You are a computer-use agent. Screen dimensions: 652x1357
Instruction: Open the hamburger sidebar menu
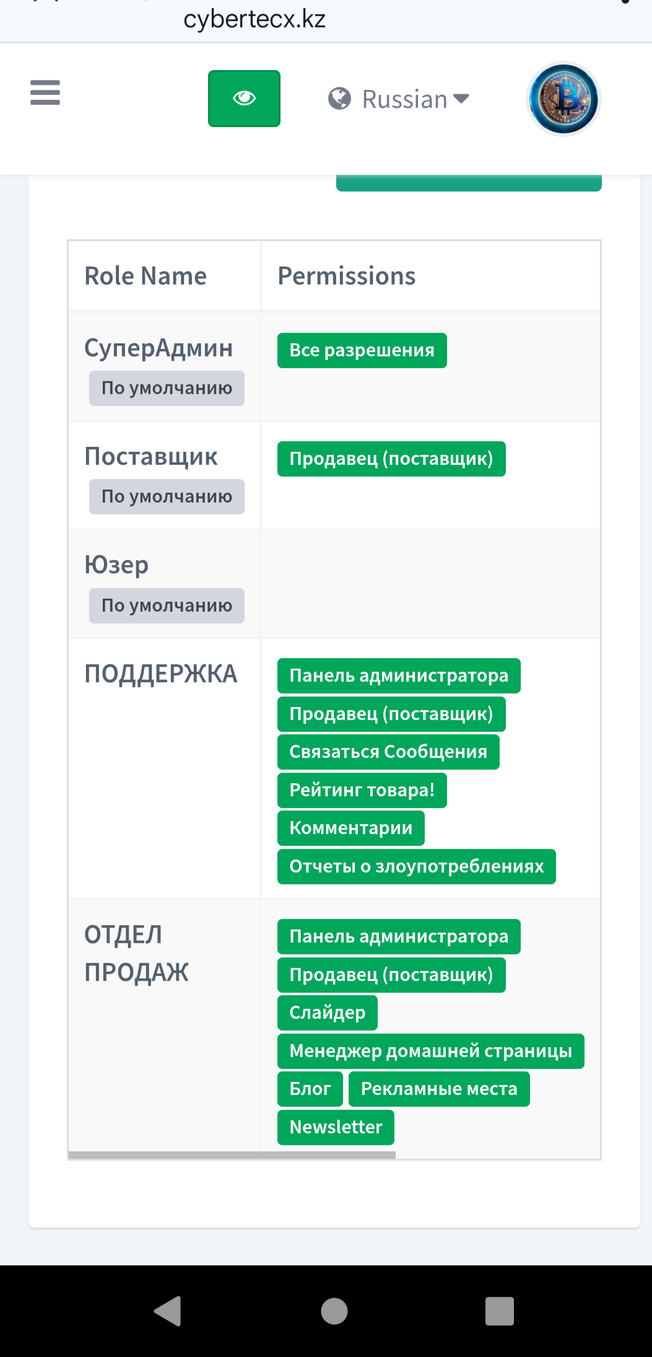click(x=45, y=93)
